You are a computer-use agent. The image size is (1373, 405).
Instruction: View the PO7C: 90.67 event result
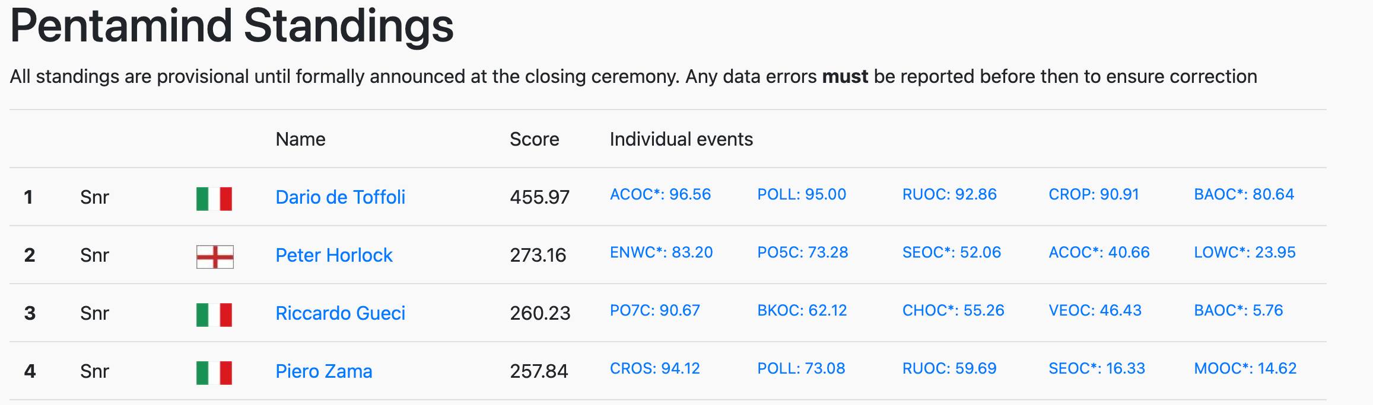655,310
